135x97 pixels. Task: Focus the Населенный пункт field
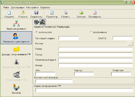click(95, 60)
